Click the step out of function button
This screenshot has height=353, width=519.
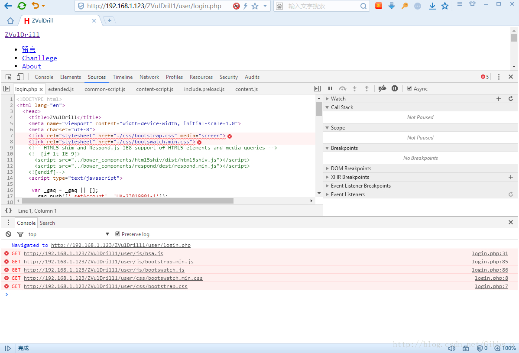[367, 88]
